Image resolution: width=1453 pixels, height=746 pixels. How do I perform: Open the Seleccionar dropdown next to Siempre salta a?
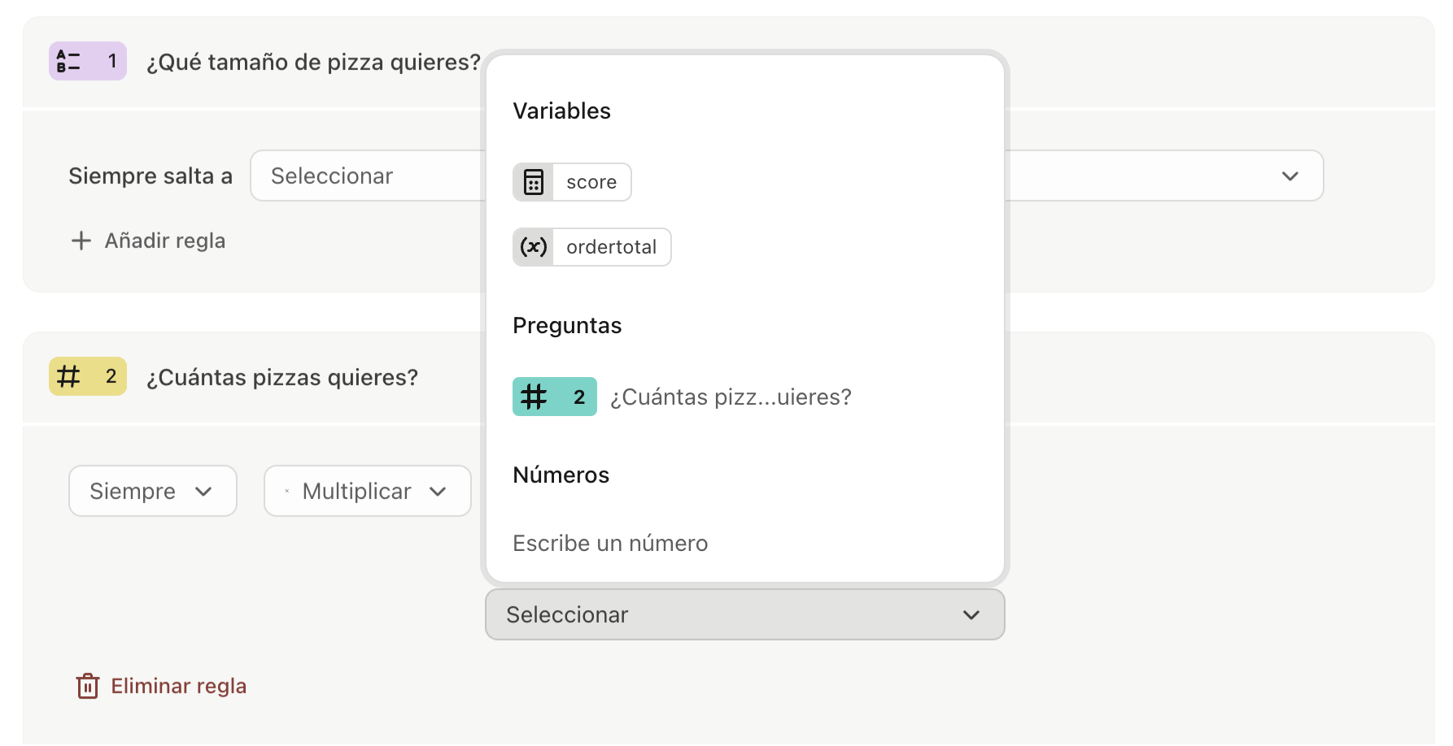[x=366, y=176]
